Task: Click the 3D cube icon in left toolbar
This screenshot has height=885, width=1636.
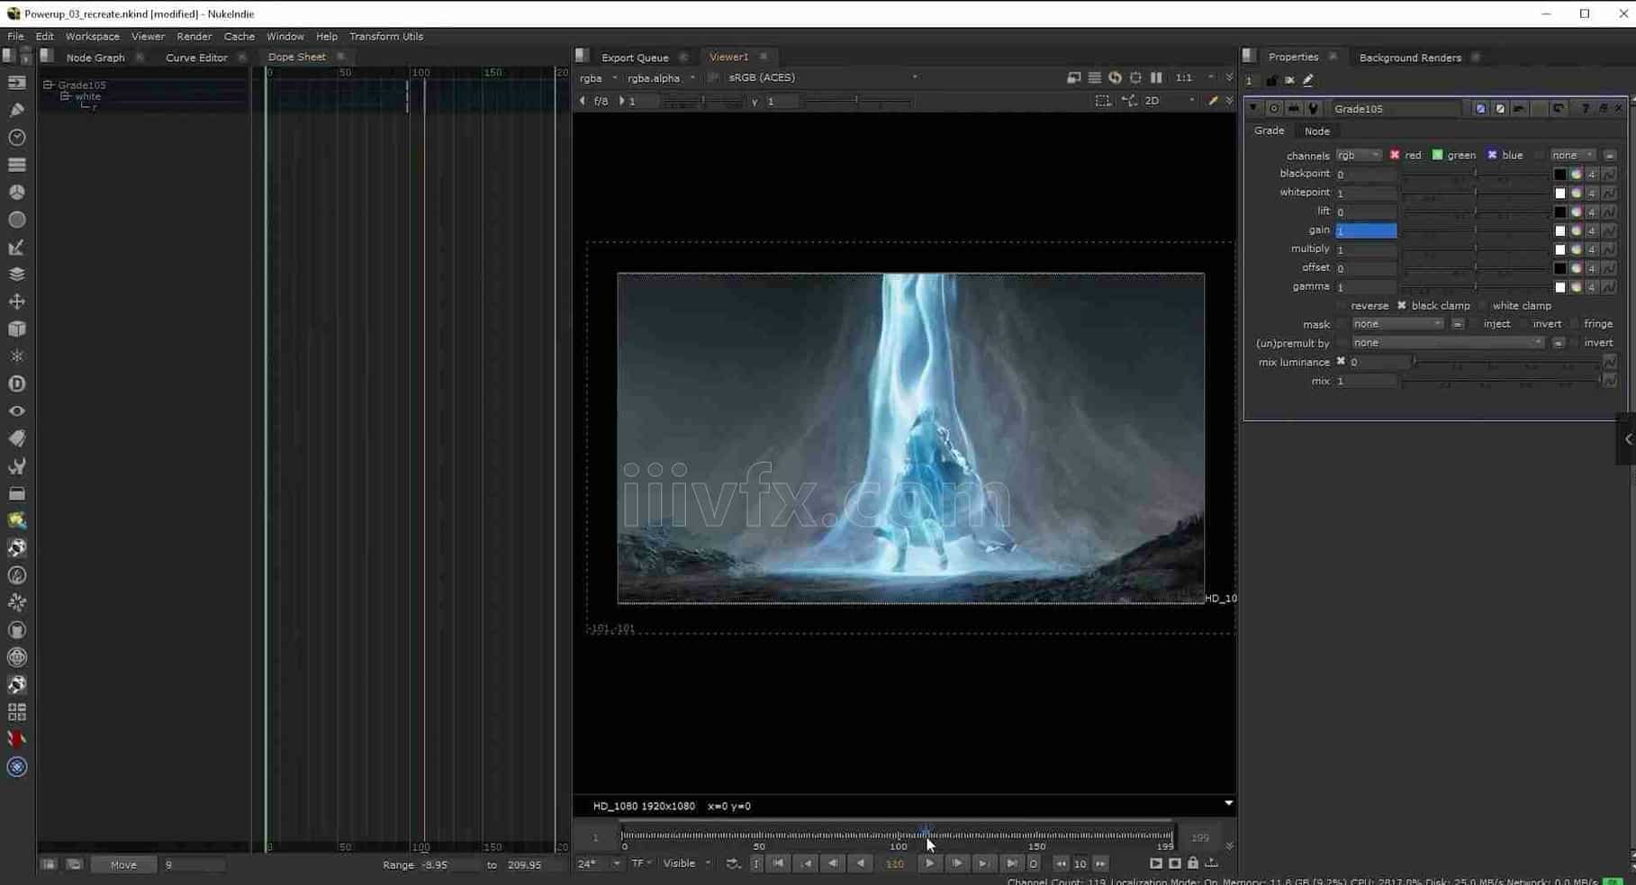Action: [16, 329]
